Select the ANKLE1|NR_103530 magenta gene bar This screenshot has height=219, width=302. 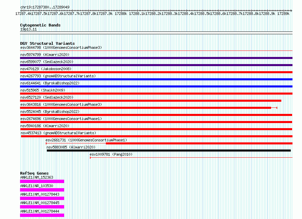(42, 190)
